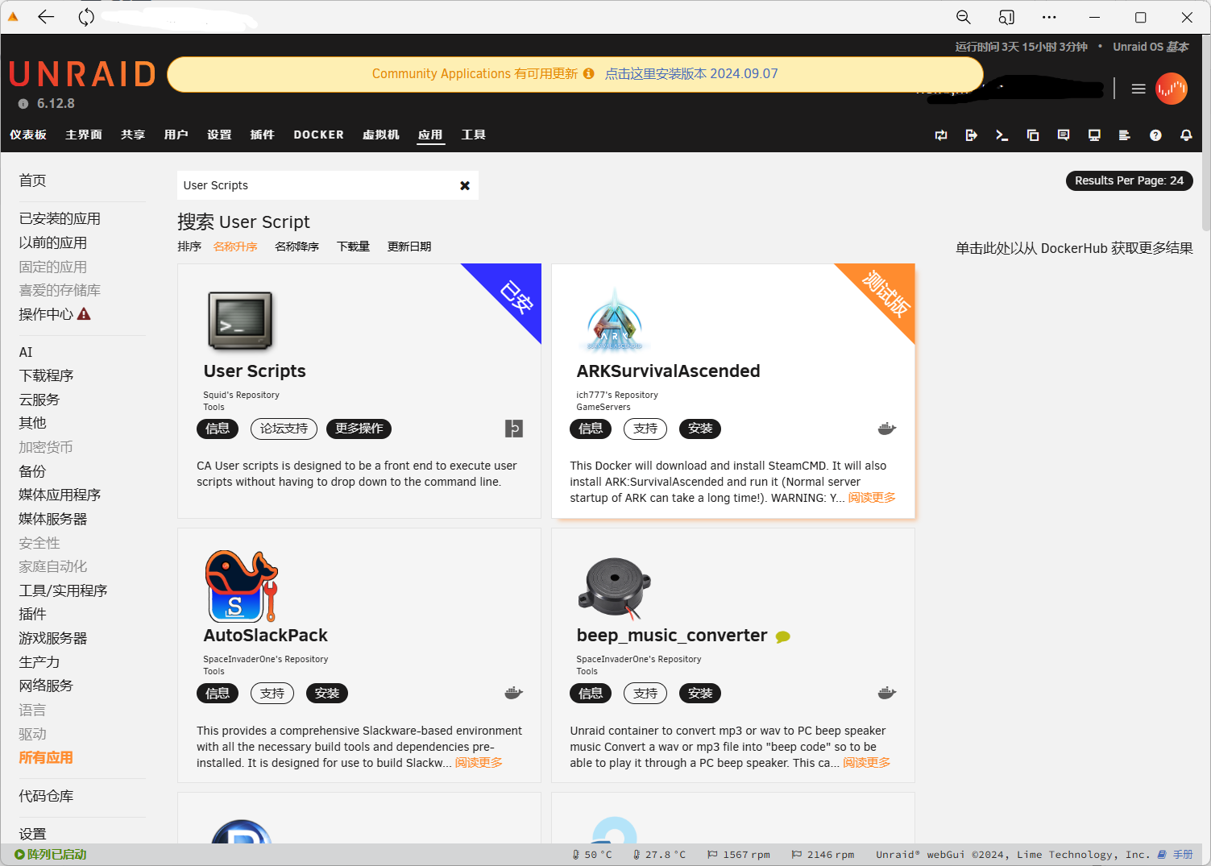Click the logout icon in the header toolbar
Image resolution: width=1211 pixels, height=866 pixels.
tap(971, 135)
